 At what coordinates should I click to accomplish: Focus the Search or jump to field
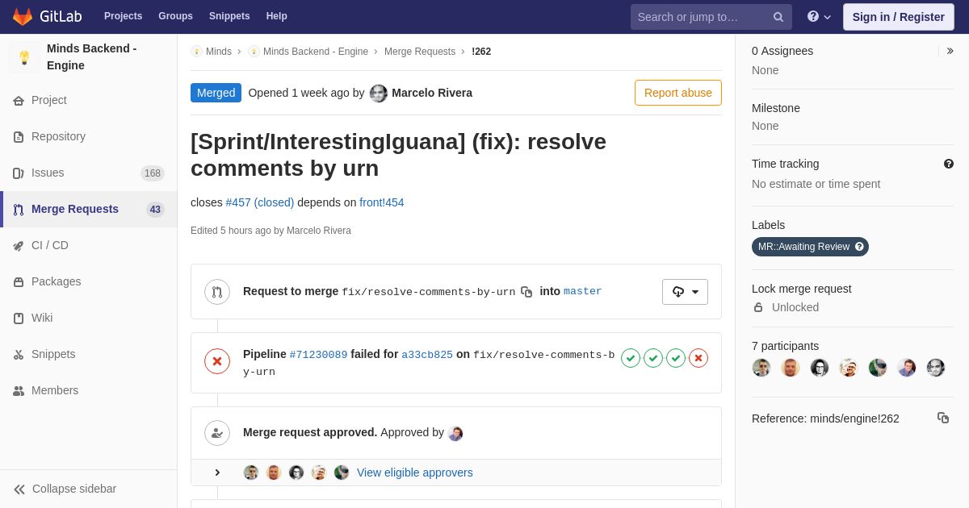711,17
